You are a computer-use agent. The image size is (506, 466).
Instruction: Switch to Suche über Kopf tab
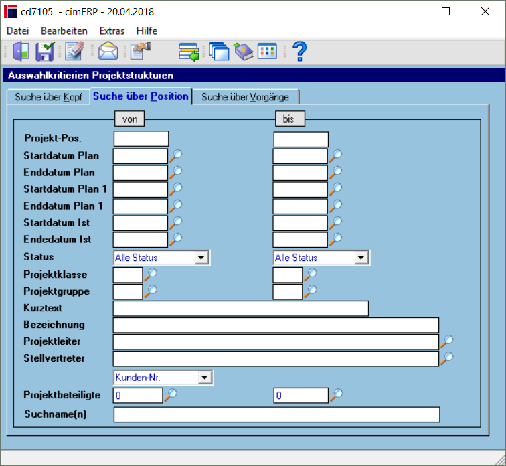[48, 97]
